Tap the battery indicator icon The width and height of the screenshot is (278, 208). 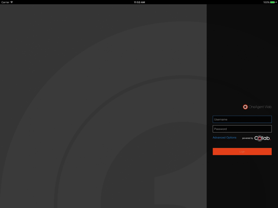click(273, 3)
